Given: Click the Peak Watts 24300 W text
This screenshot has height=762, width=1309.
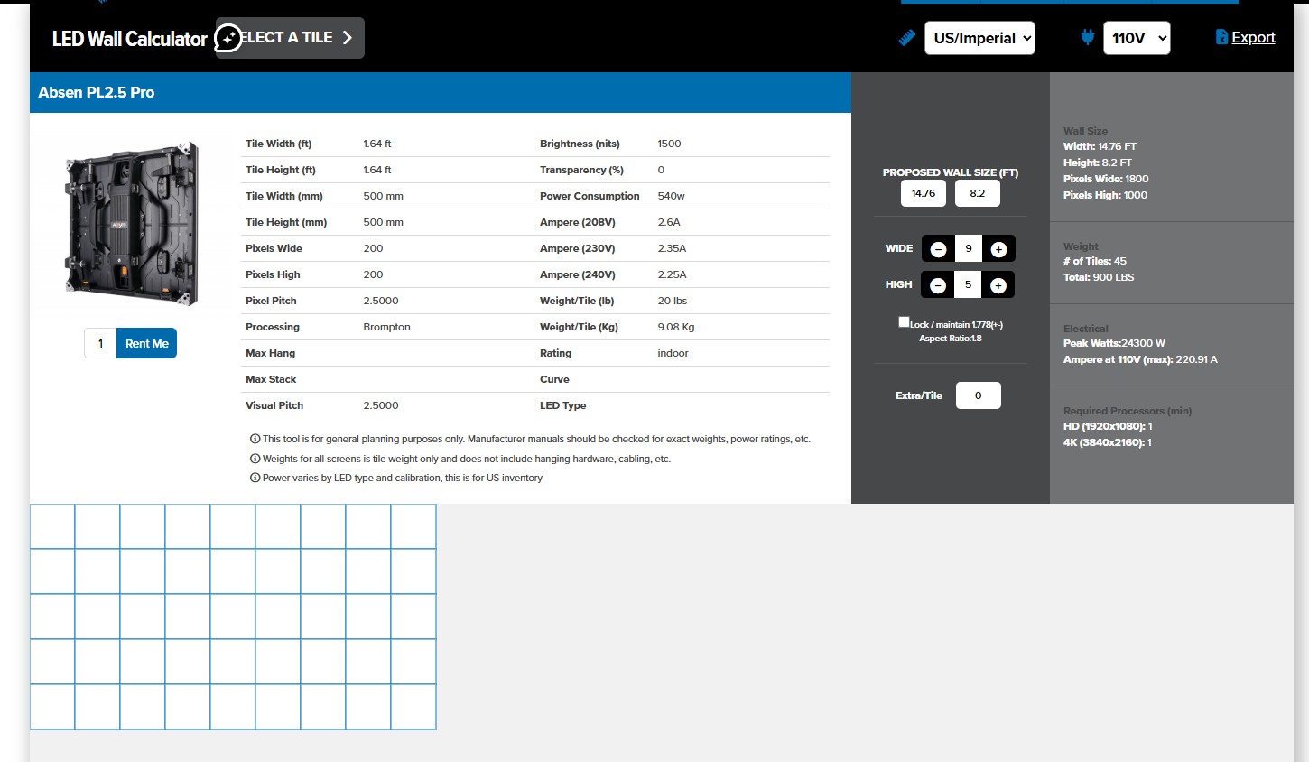Looking at the screenshot, I should (1114, 343).
